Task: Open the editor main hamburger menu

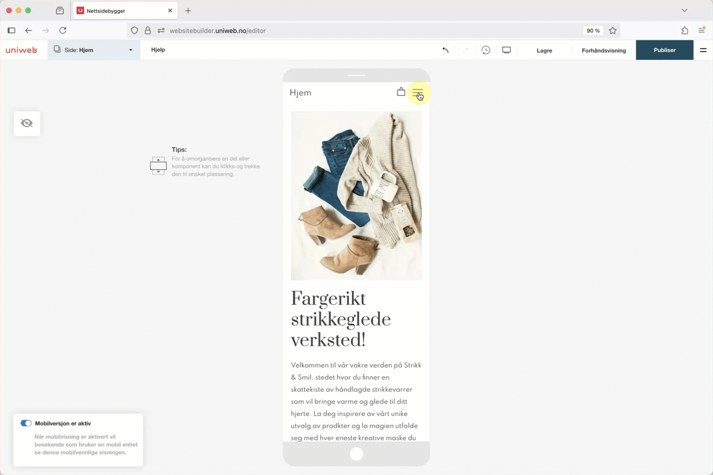Action: coord(703,50)
